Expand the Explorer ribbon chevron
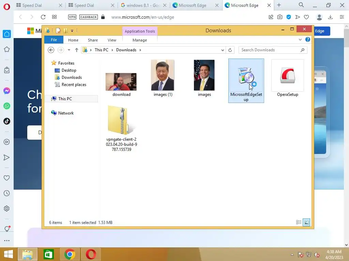The width and height of the screenshot is (349, 261). (300, 39)
